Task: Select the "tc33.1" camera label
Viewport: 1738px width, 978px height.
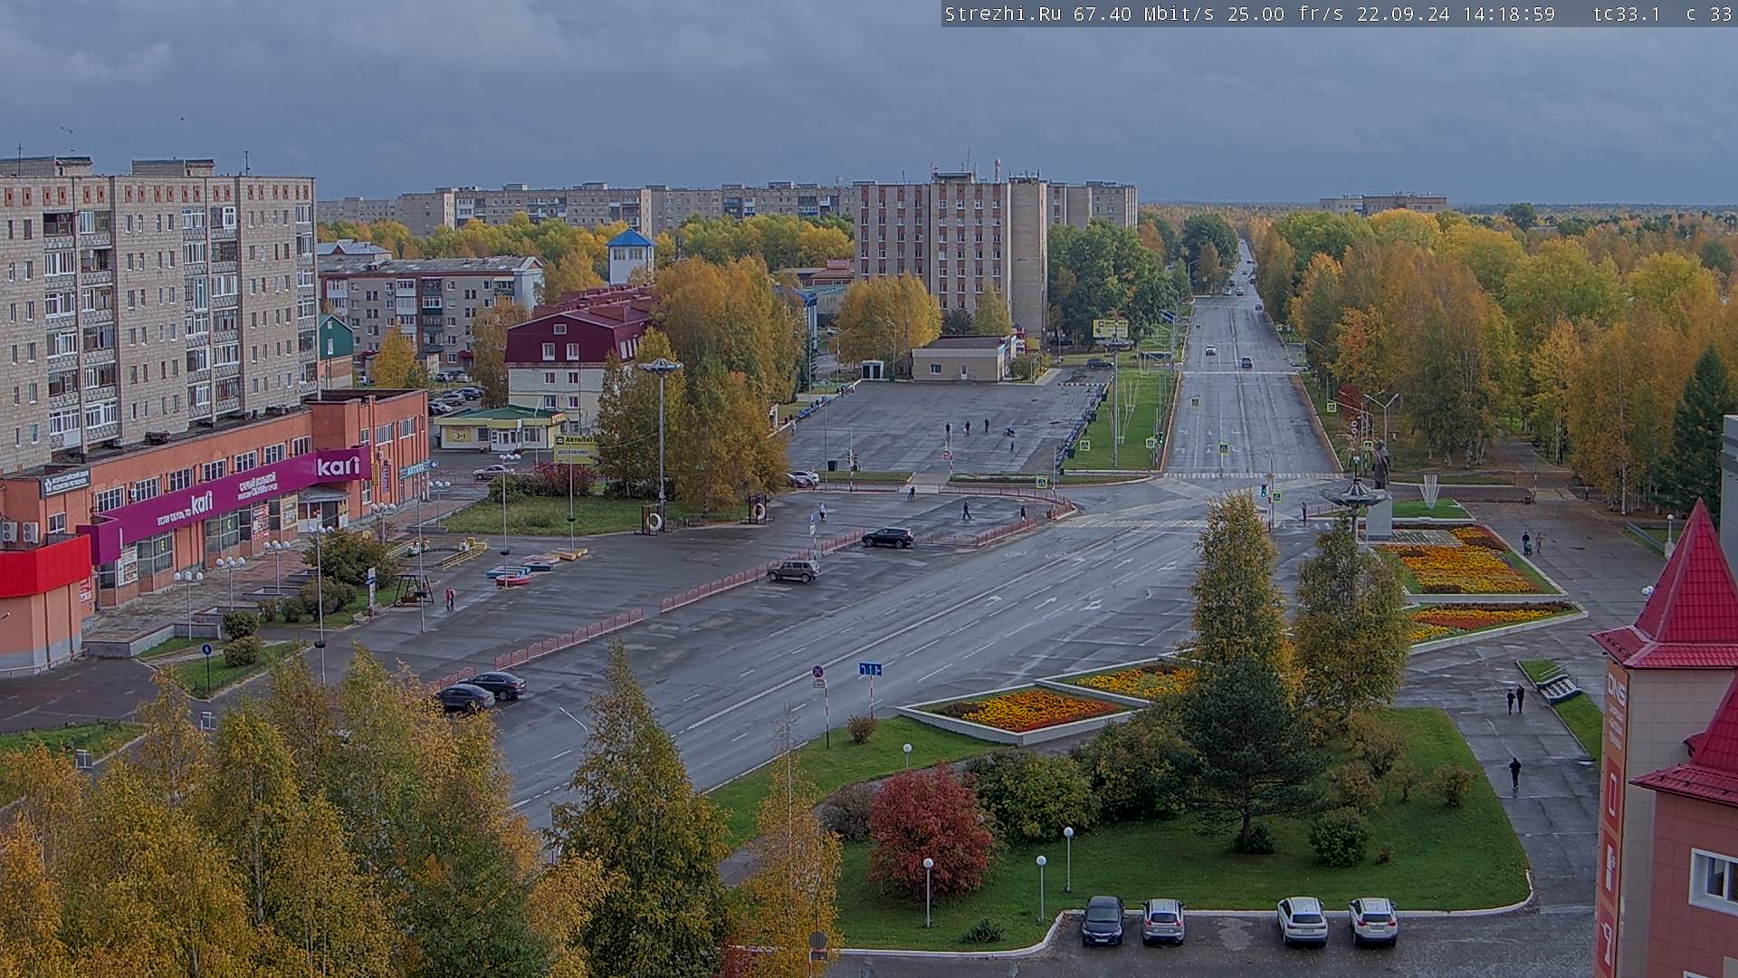Action: 1627,14
